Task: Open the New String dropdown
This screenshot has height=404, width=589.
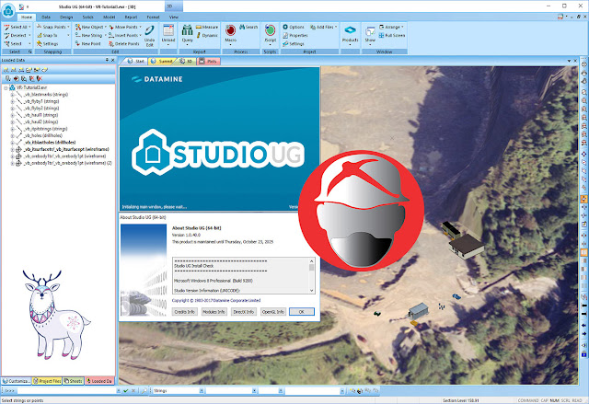Action: click(x=105, y=35)
